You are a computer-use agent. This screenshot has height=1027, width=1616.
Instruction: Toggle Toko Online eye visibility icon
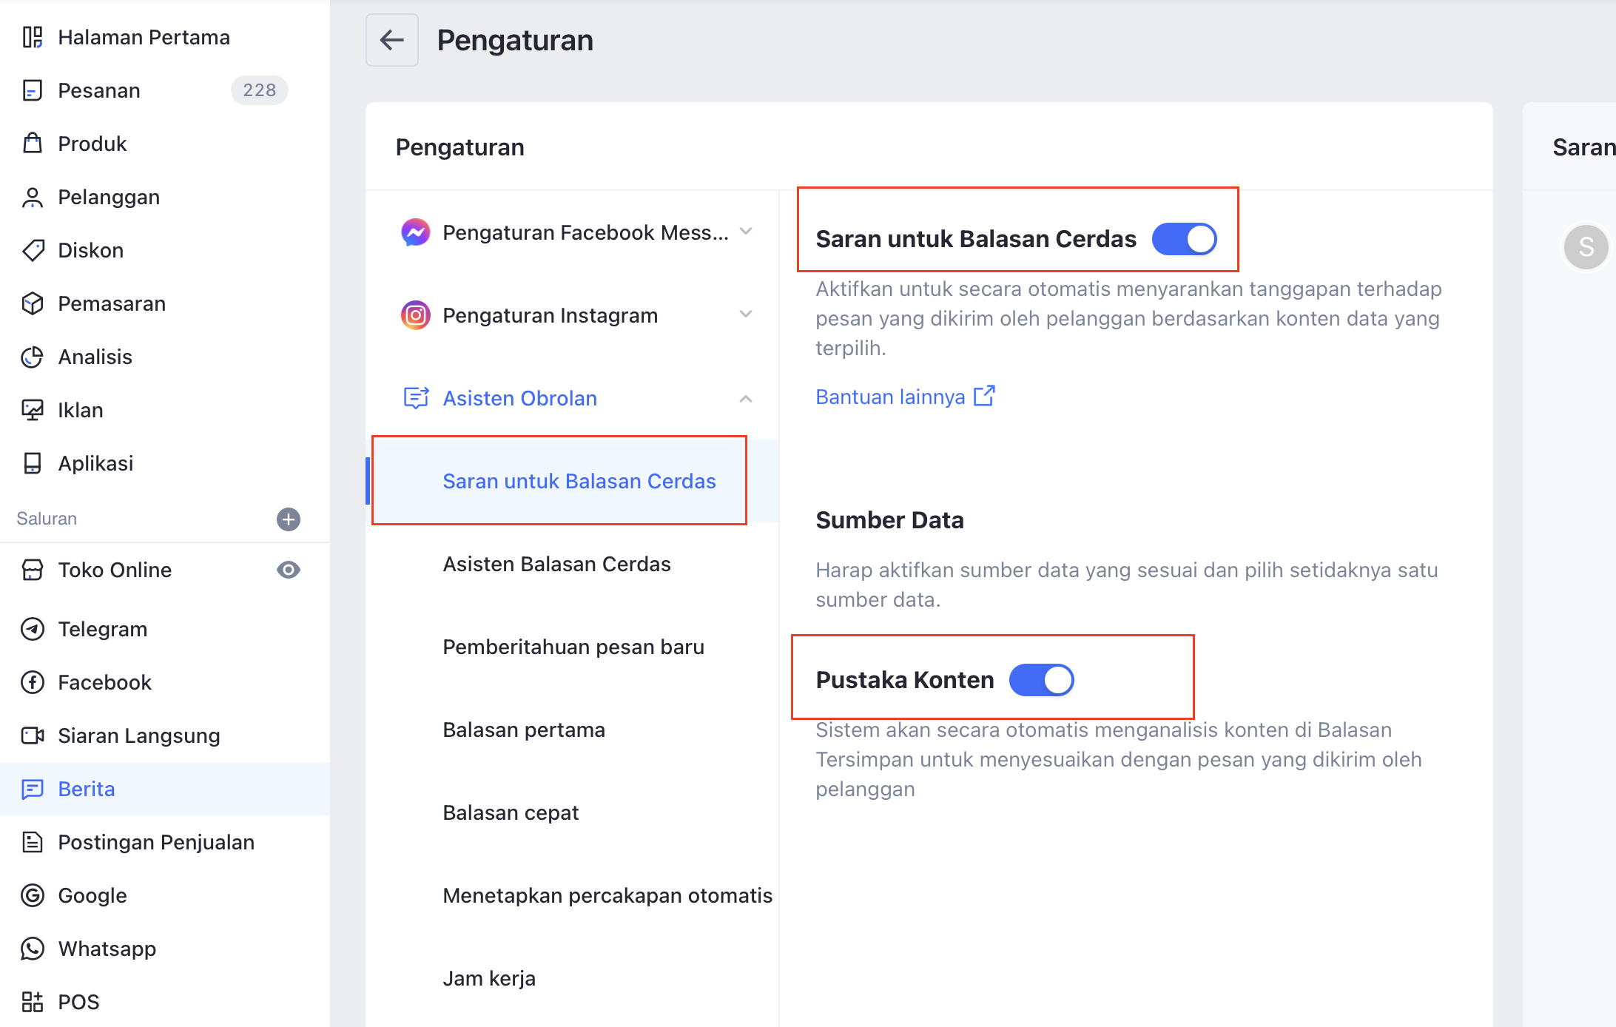[x=289, y=570]
